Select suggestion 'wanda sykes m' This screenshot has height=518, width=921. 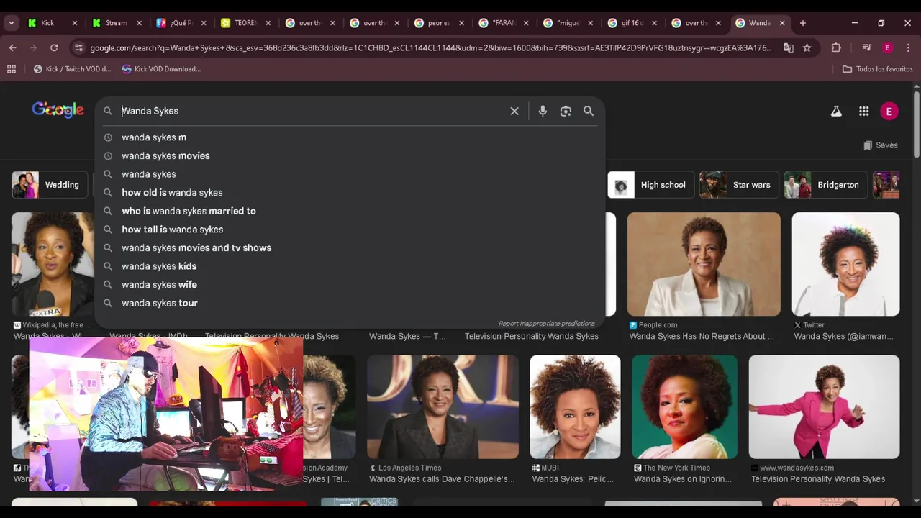click(x=349, y=137)
